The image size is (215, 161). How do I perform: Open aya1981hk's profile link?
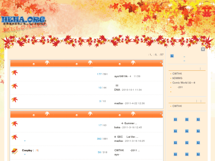[x=121, y=76]
